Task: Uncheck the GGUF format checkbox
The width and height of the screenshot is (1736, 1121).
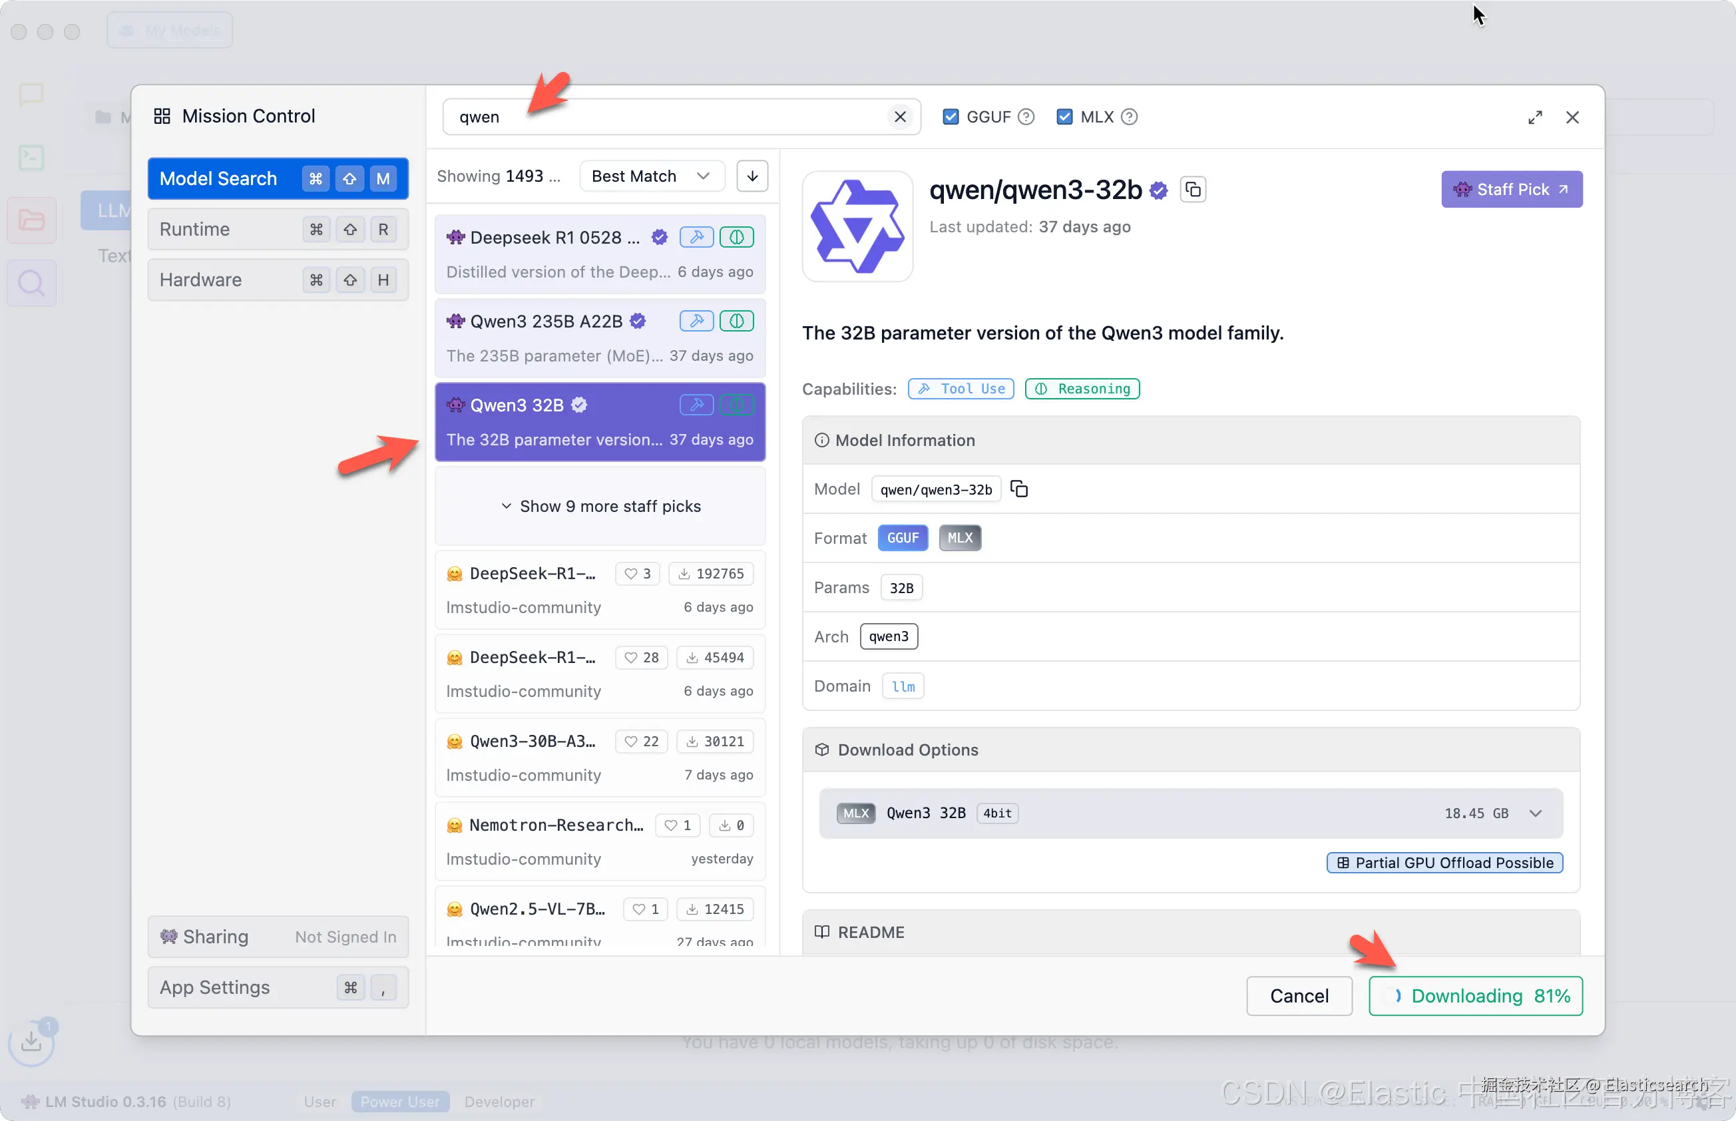Action: coord(950,116)
